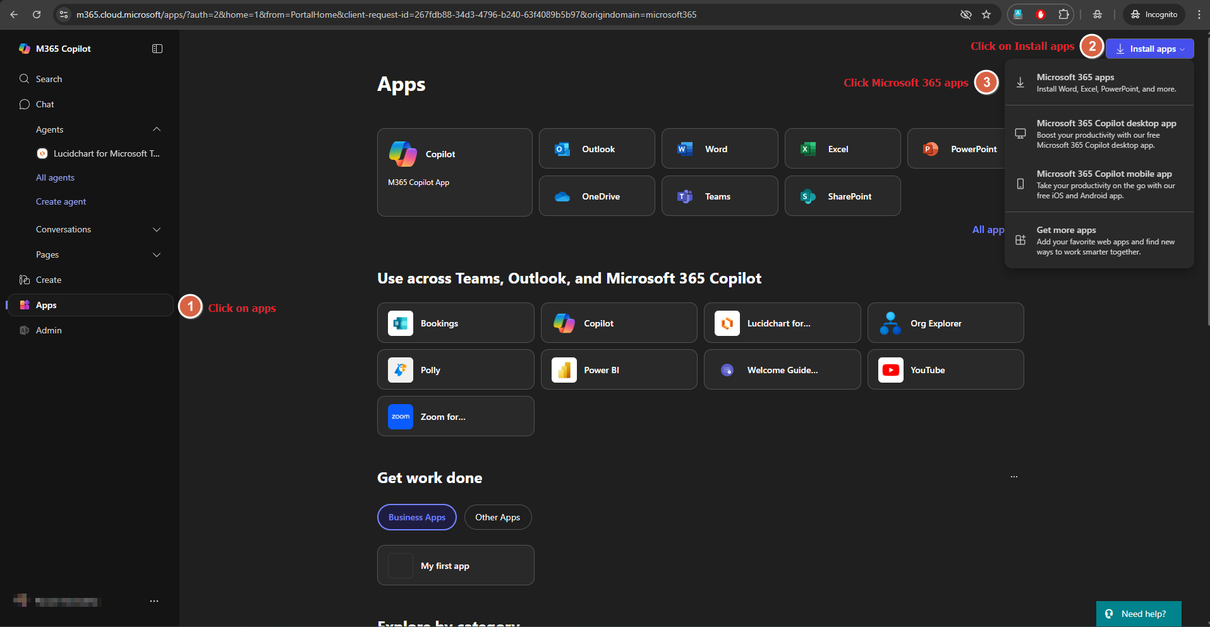
Task: Click the Incognito profile button
Action: (1154, 15)
